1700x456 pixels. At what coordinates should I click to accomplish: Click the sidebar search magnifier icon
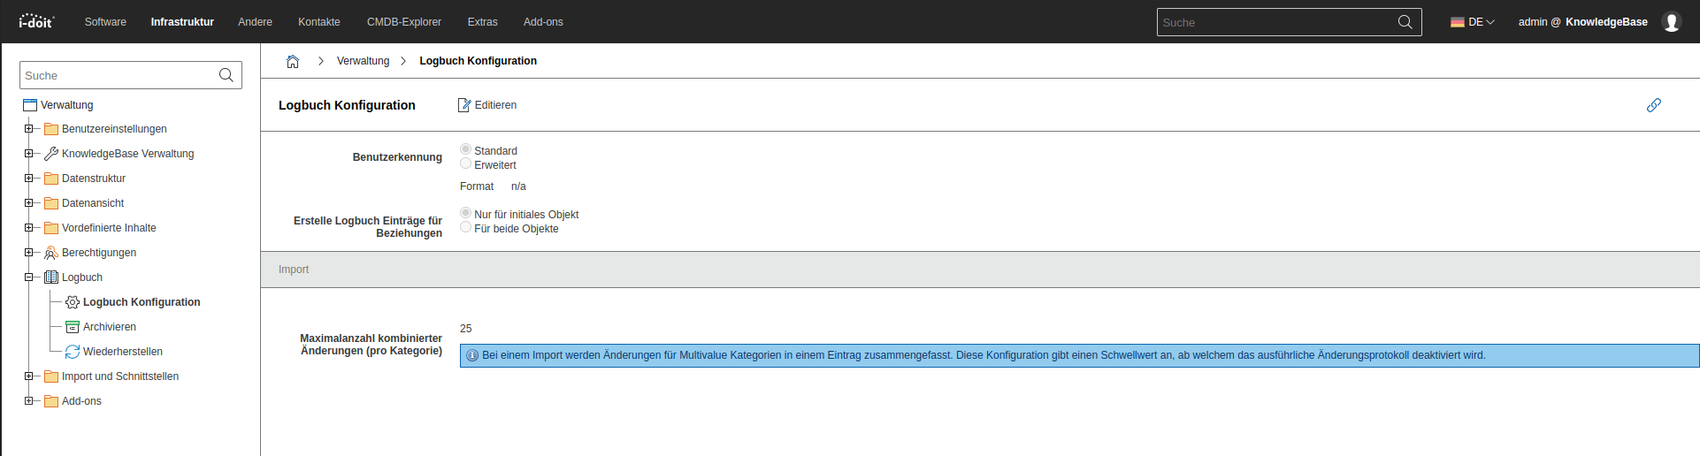coord(226,75)
